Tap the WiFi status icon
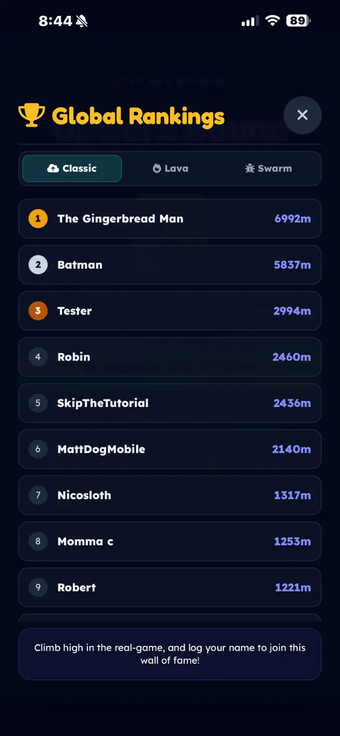This screenshot has height=736, width=340. [273, 21]
